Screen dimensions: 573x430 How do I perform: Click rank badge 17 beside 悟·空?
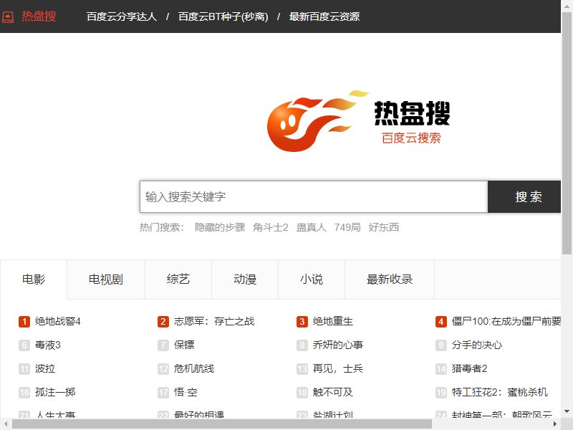163,393
